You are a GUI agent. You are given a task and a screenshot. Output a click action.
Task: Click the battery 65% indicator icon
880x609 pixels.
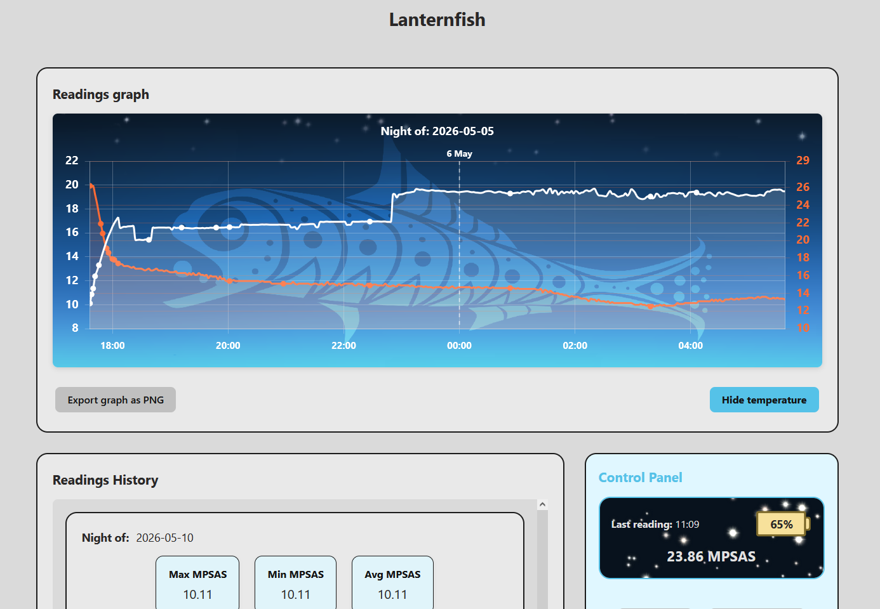783,524
